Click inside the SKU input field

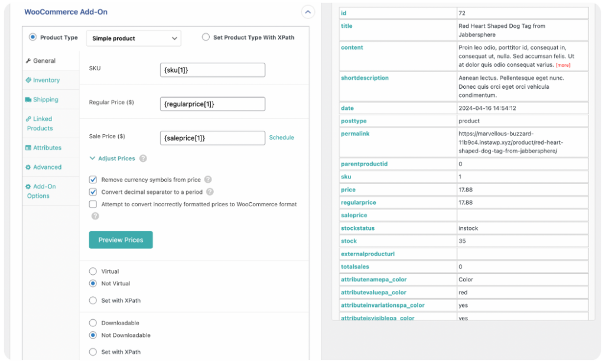[213, 69]
